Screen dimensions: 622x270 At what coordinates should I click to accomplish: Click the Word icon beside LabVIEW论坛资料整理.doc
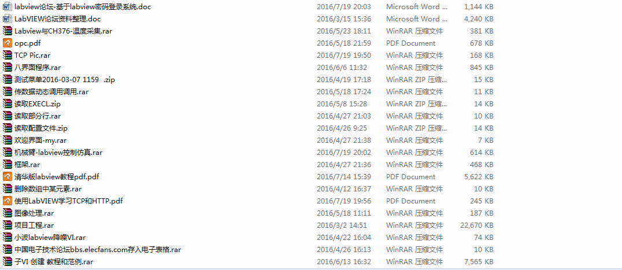pos(8,19)
